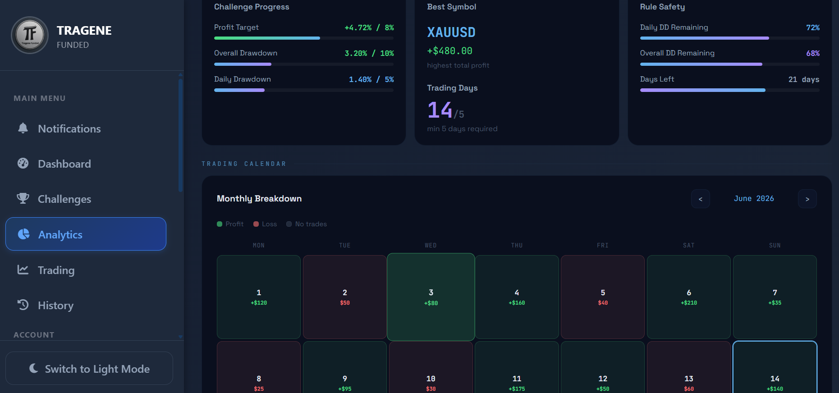Click the green Profit legend dot
Viewport: 839px width, 393px height.
tap(220, 224)
